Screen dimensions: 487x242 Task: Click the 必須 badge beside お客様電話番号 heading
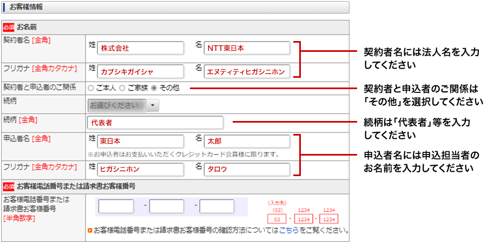8,186
